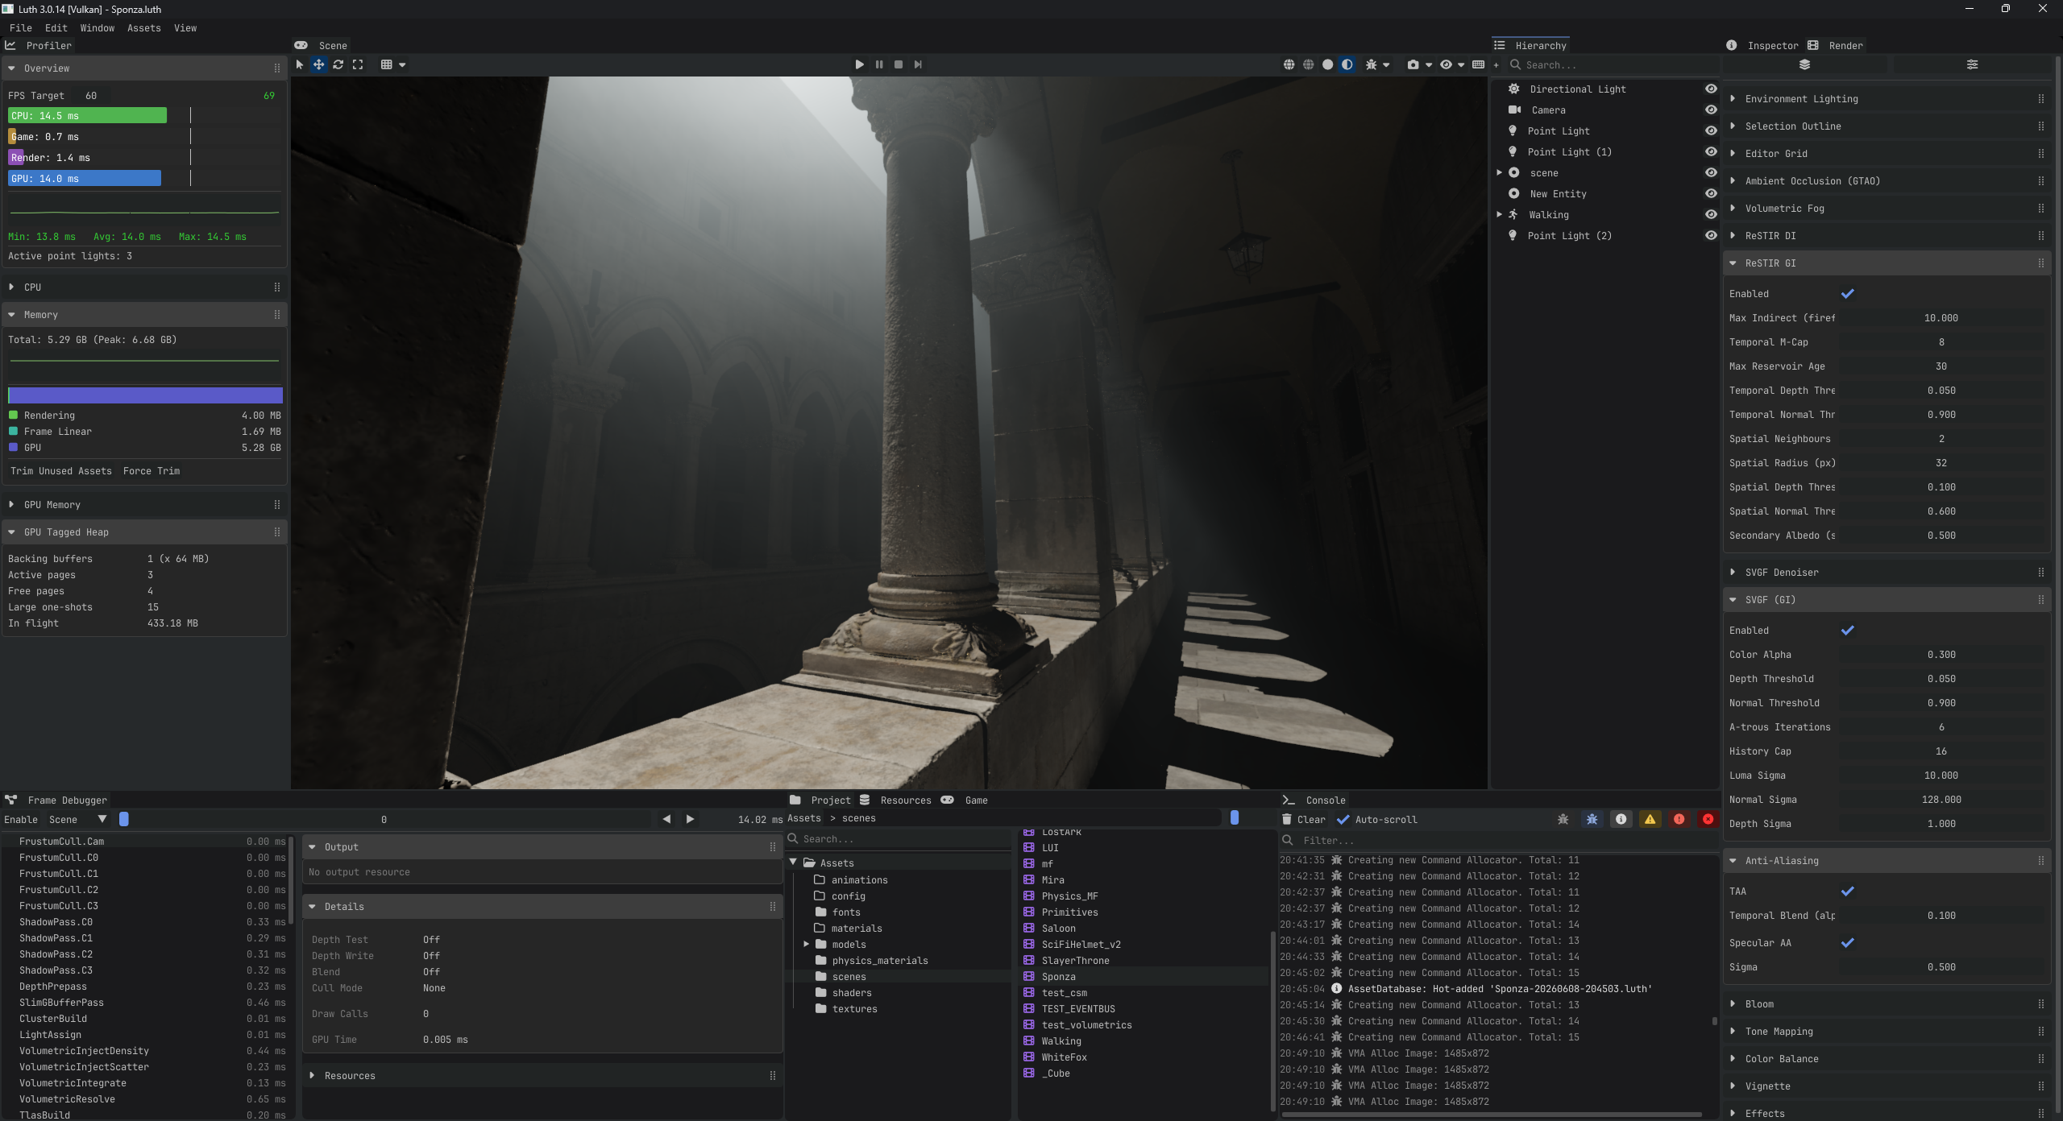Click the bug debug-view icon in Scene toolbar
2063x1121 pixels.
(x=1371, y=64)
